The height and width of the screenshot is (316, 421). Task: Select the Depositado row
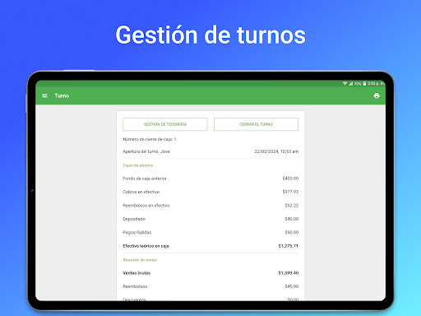[x=210, y=219]
